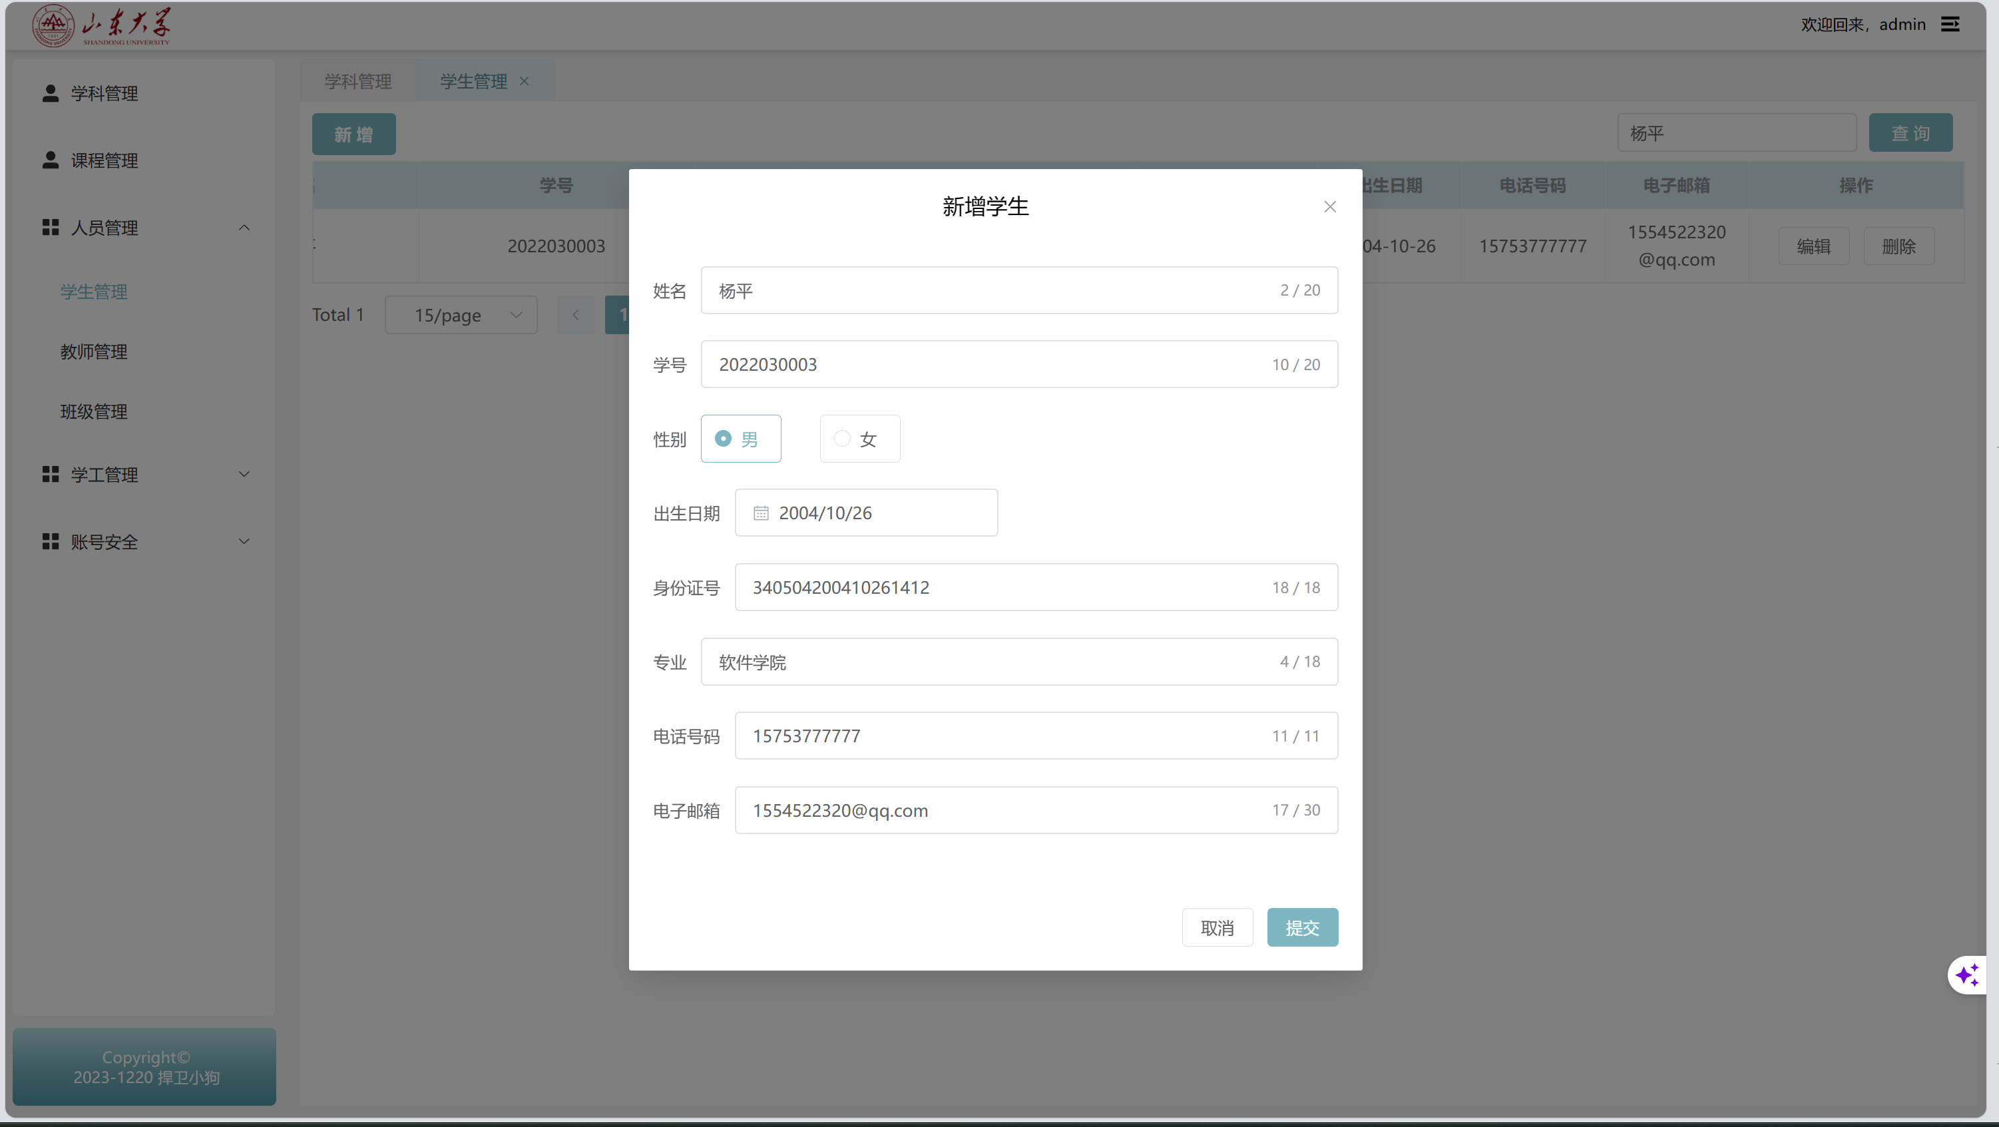The width and height of the screenshot is (1999, 1127).
Task: Click the person icon next to 课程管理
Action: (51, 160)
